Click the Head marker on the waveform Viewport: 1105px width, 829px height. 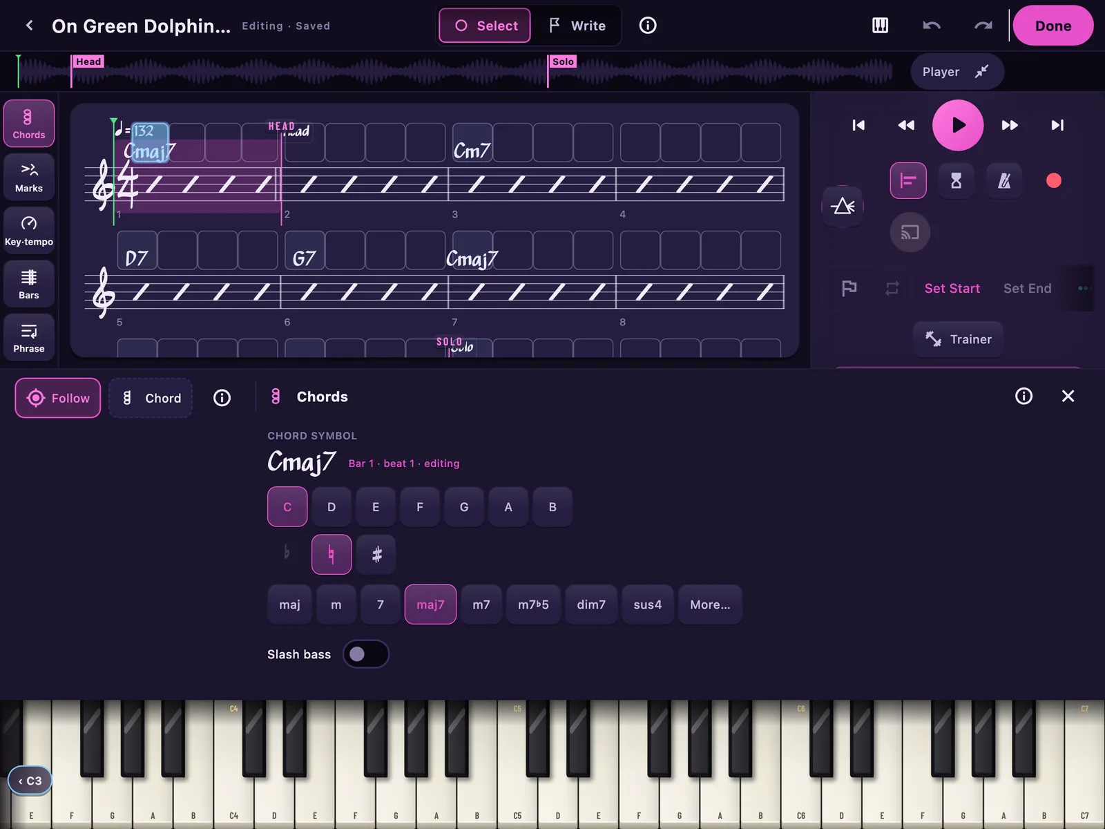pyautogui.click(x=88, y=61)
